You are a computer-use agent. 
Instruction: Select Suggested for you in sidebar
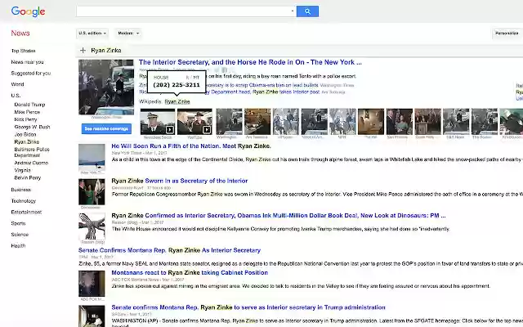point(31,73)
